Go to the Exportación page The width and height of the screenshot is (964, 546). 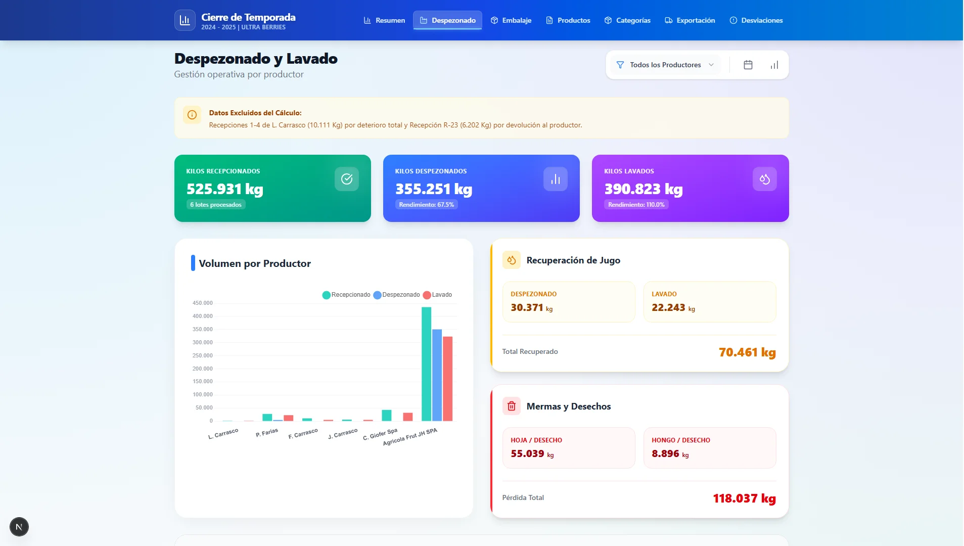(x=691, y=20)
